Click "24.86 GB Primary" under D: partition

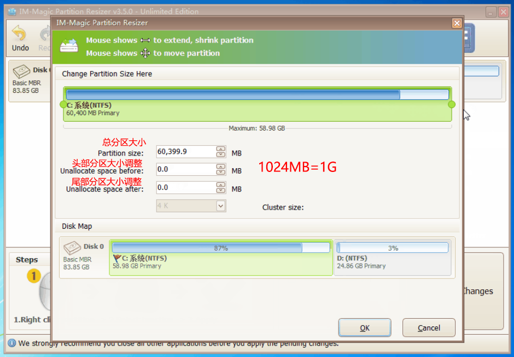click(361, 266)
